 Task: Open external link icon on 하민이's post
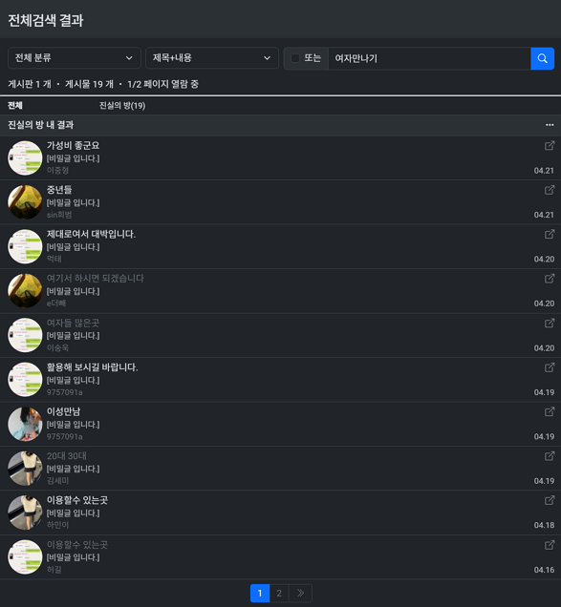pos(550,500)
